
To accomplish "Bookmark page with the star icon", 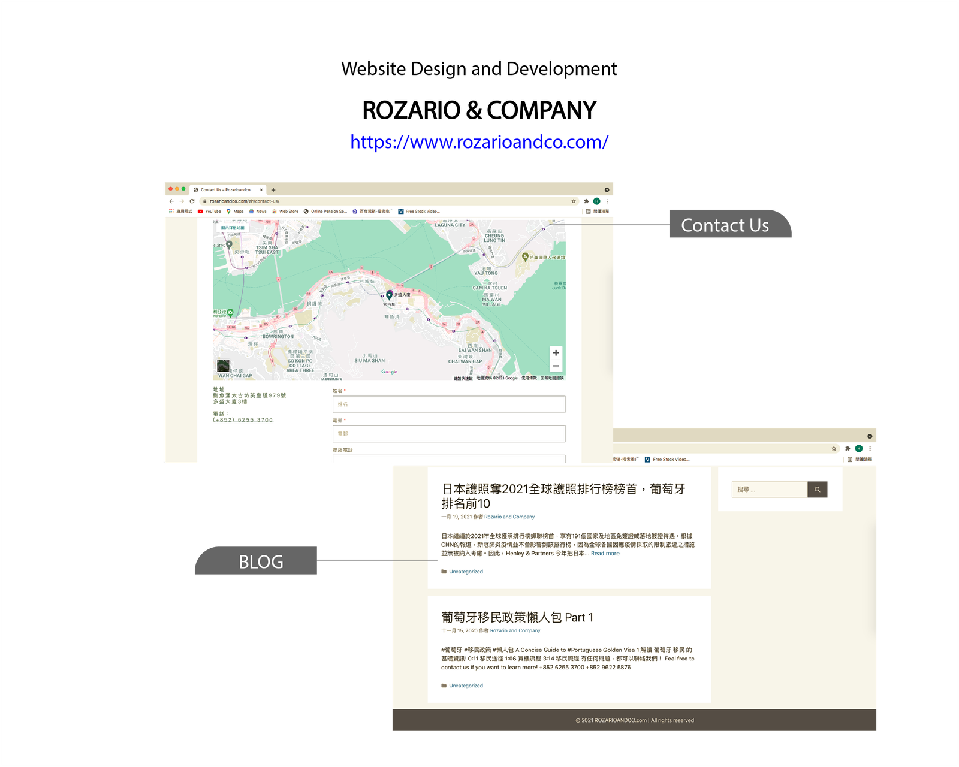I will click(x=574, y=201).
